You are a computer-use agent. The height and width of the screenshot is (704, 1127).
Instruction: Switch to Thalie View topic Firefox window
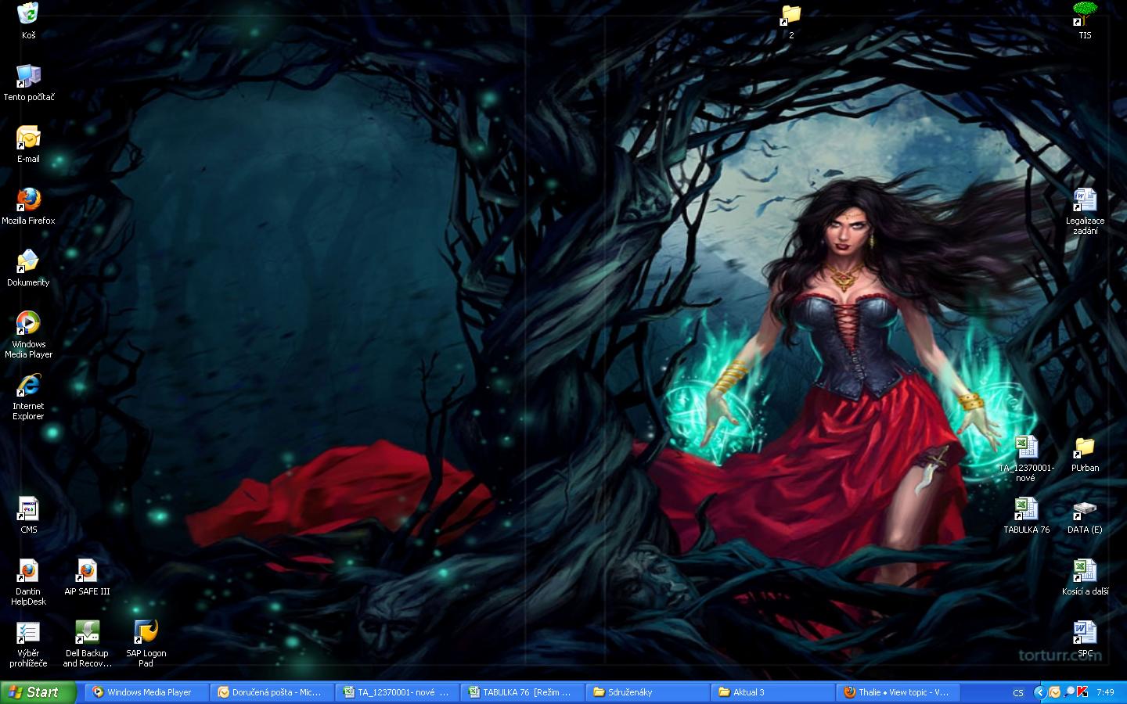(x=897, y=692)
